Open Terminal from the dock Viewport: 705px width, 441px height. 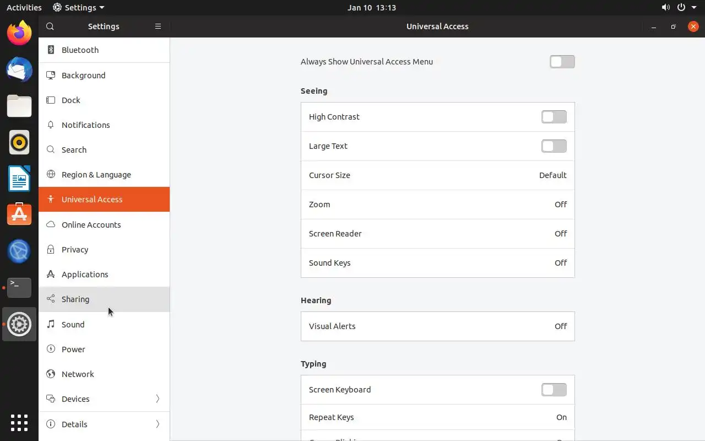click(19, 287)
